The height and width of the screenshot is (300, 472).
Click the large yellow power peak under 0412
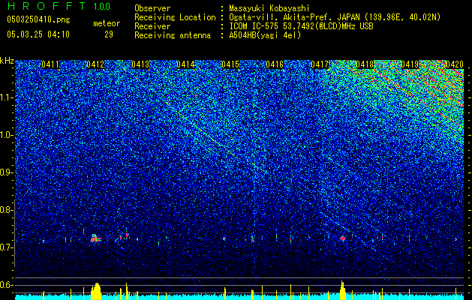pos(96,291)
